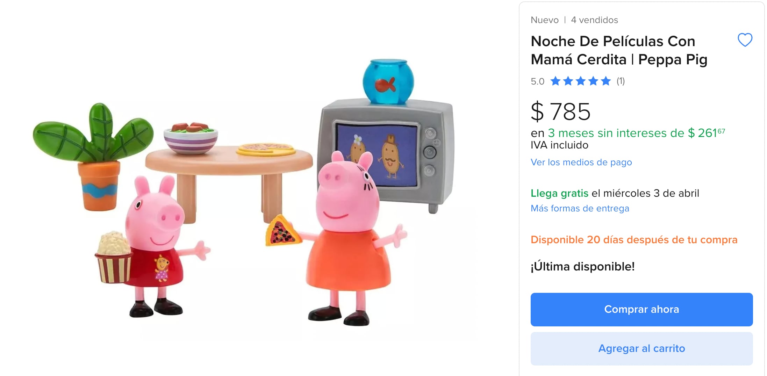Click the product title Noche De Películas
The width and height of the screenshot is (767, 376).
(619, 50)
